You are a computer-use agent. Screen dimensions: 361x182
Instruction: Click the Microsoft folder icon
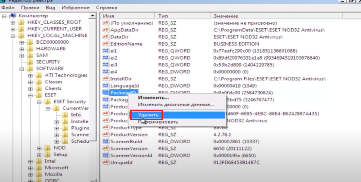click(39, 168)
